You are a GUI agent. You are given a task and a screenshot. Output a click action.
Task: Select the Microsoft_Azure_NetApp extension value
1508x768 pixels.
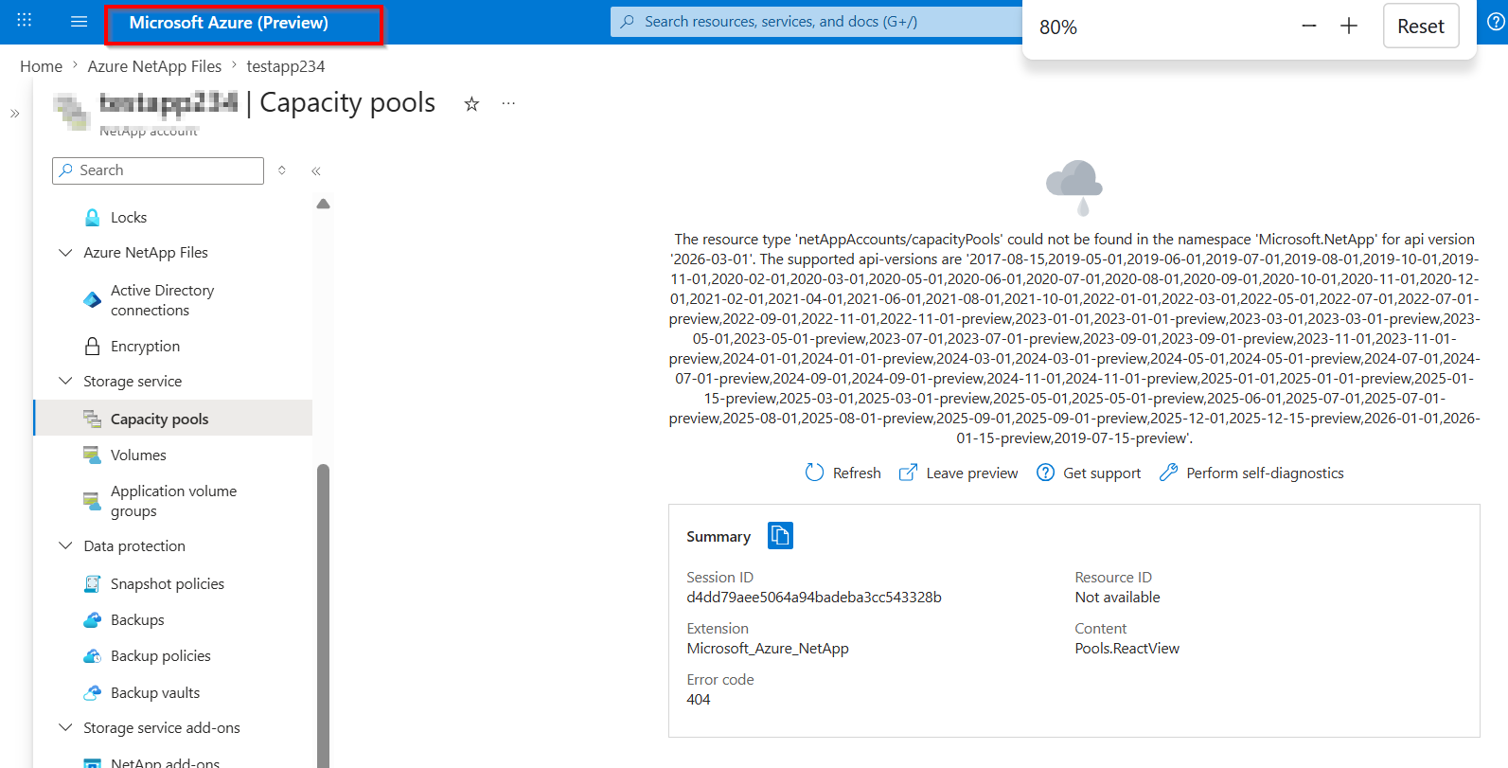tap(768, 649)
